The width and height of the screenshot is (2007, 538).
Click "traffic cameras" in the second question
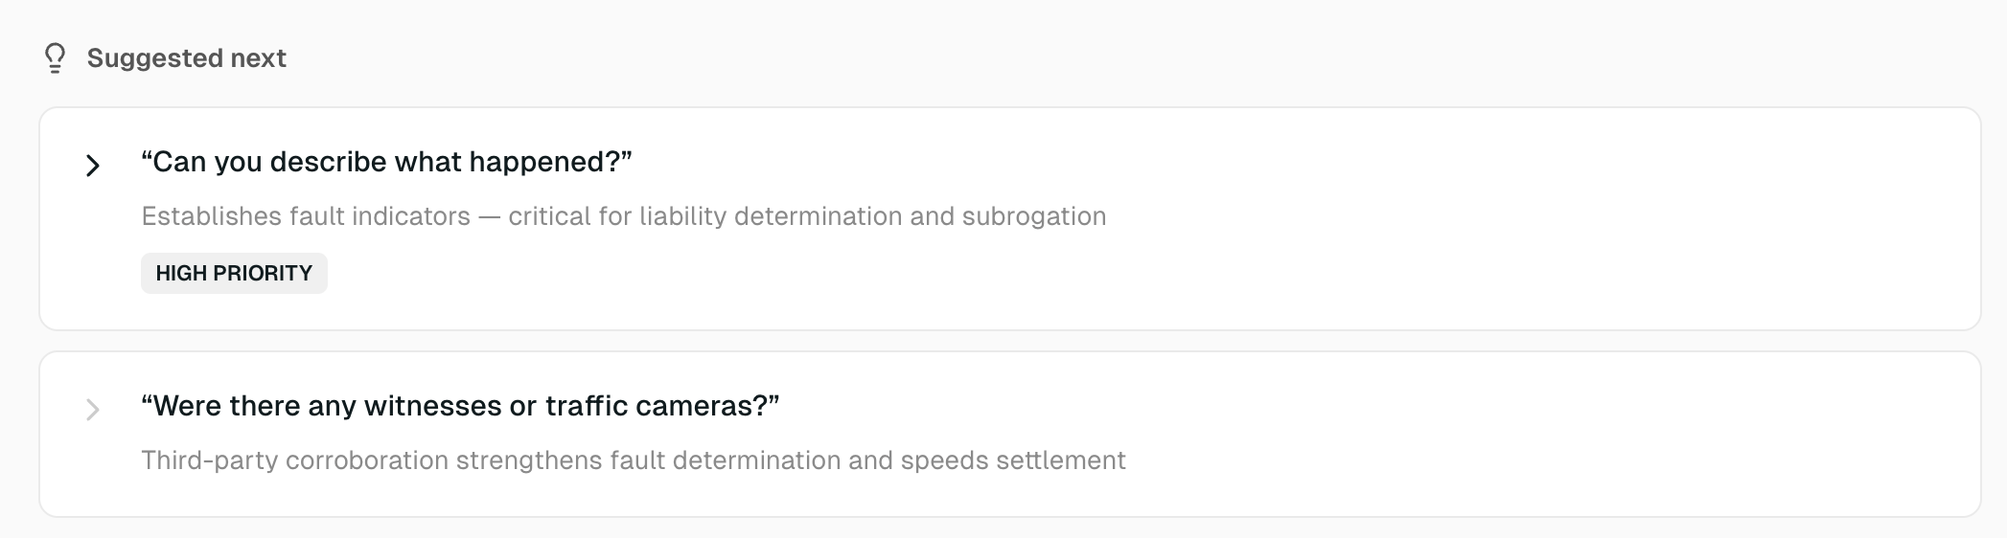coord(661,406)
